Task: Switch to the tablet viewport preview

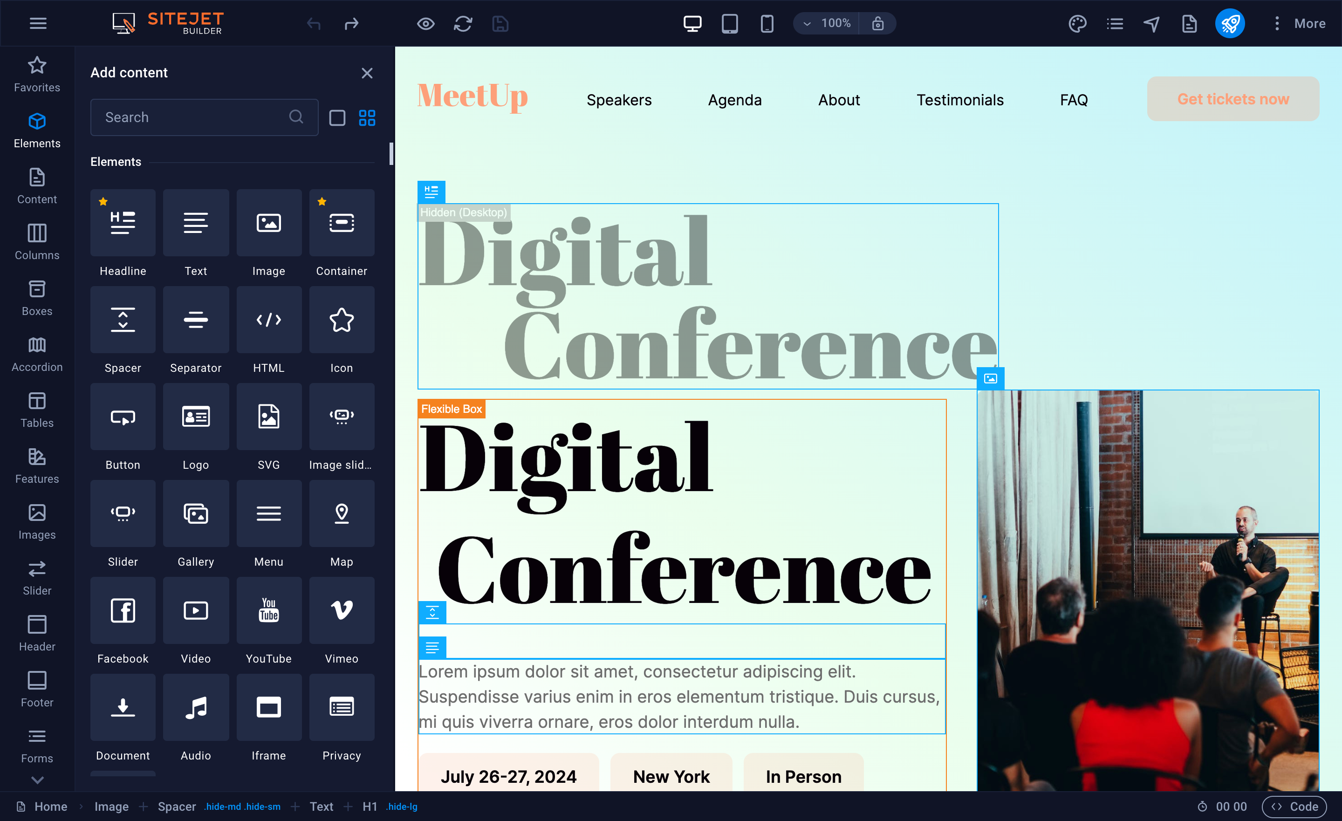Action: 729,23
